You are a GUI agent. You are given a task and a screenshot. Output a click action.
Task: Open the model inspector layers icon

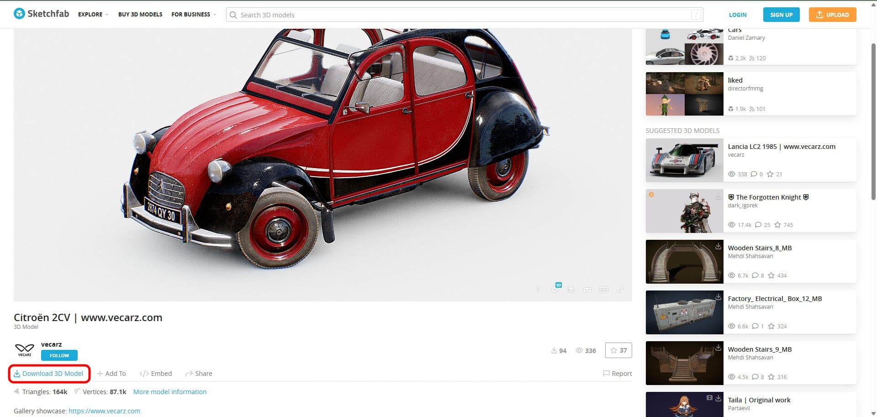point(571,290)
